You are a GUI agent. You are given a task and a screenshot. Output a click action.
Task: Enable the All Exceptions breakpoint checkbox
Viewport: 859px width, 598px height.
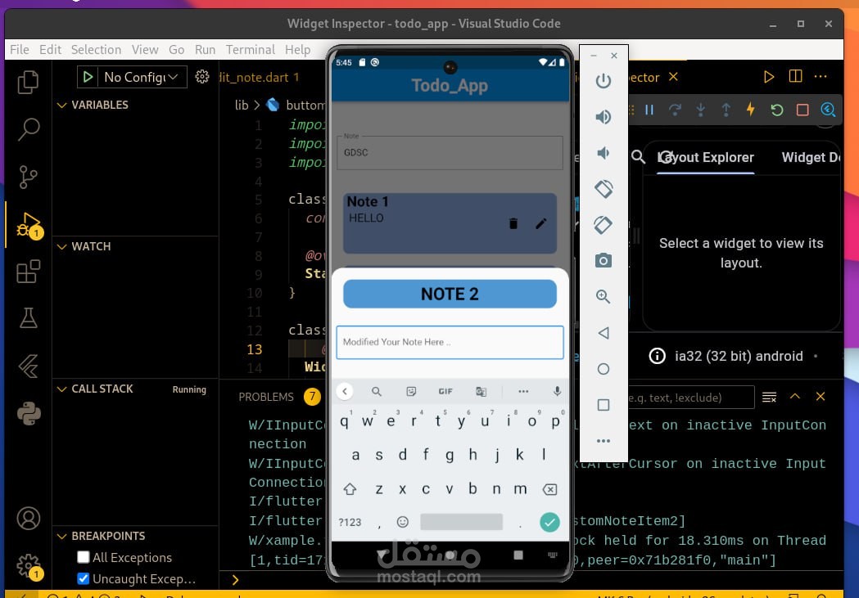tap(84, 557)
